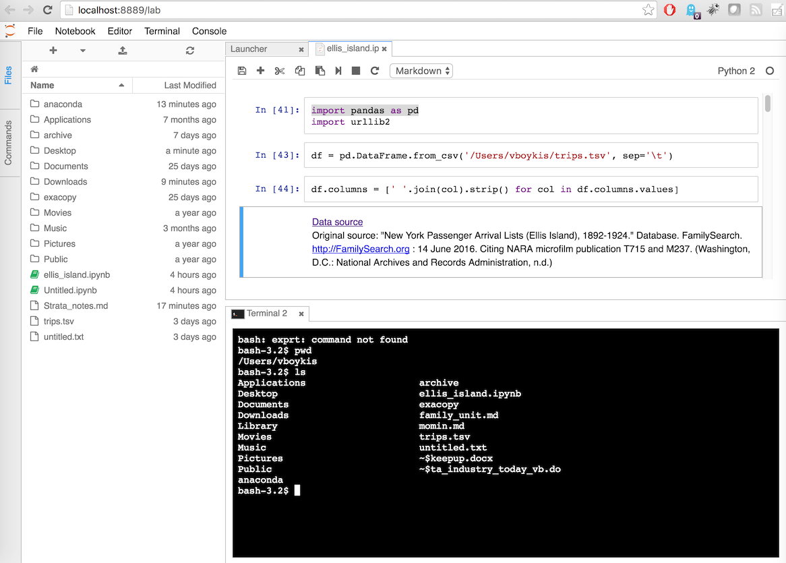Follow the http://FamilySearch.org link
This screenshot has width=786, height=563.
tap(361, 249)
